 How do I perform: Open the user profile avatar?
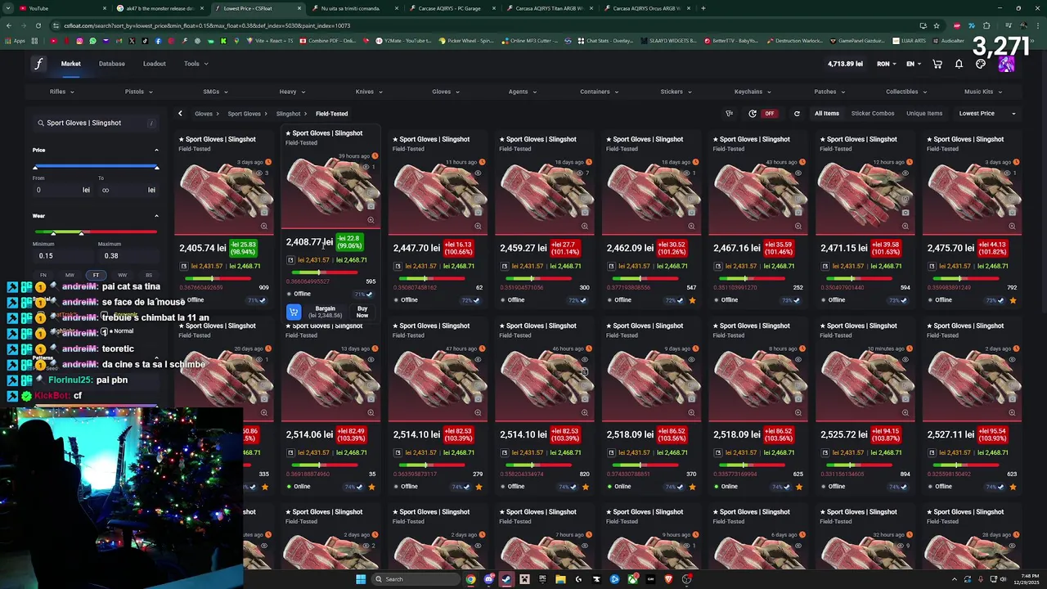pyautogui.click(x=1006, y=64)
